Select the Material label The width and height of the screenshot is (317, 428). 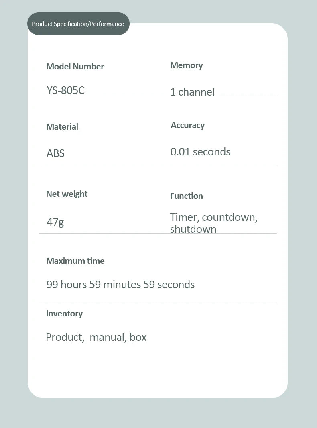click(x=62, y=127)
